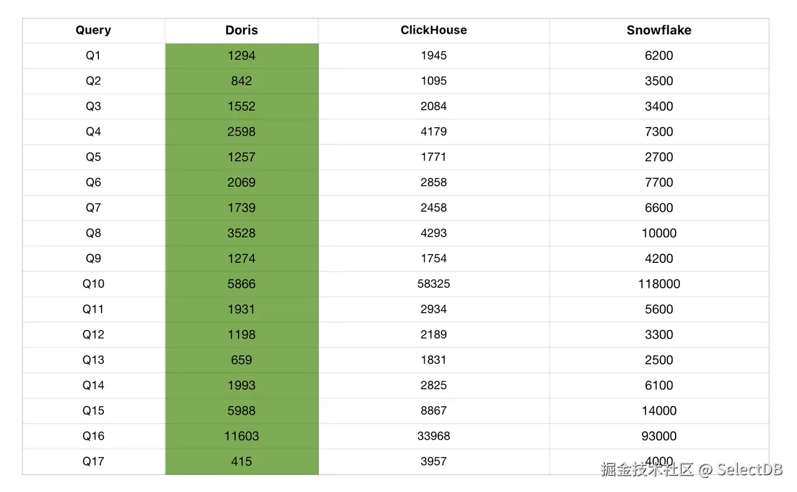
Task: Select Snowflake value 118000 cell
Action: coord(659,284)
